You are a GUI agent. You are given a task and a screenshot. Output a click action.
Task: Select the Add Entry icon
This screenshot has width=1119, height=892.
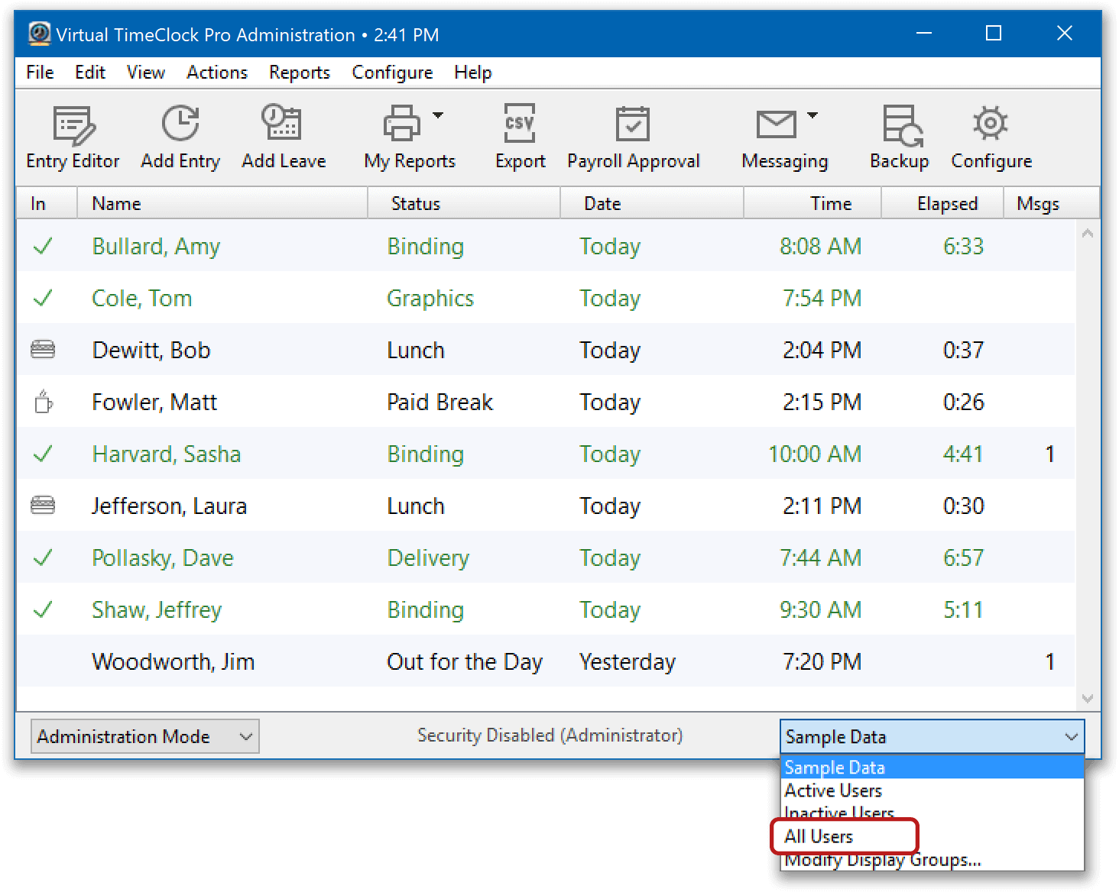coord(180,137)
